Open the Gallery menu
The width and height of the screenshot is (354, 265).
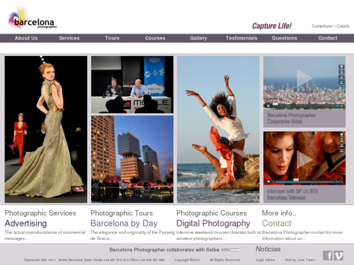(x=199, y=38)
